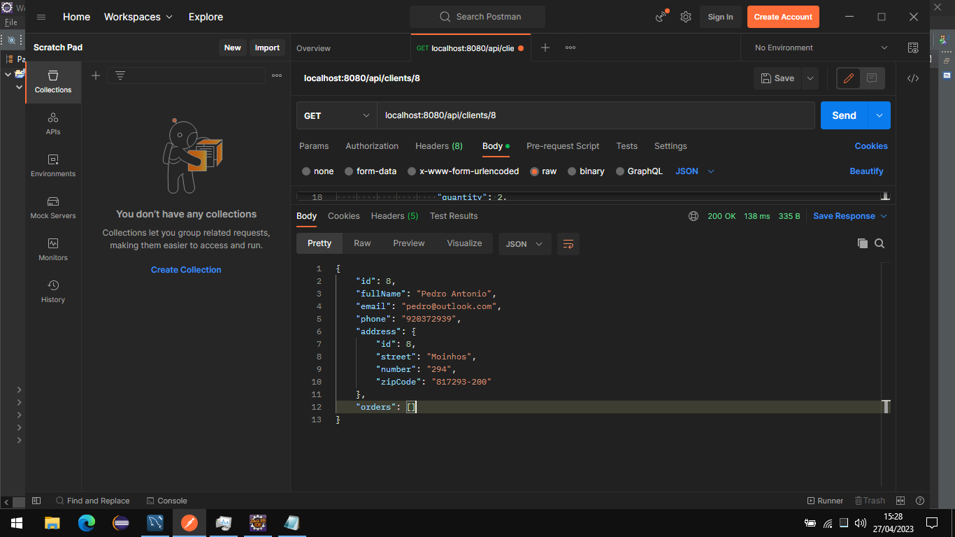Viewport: 955px width, 537px height.
Task: Search within the response body
Action: [x=879, y=243]
